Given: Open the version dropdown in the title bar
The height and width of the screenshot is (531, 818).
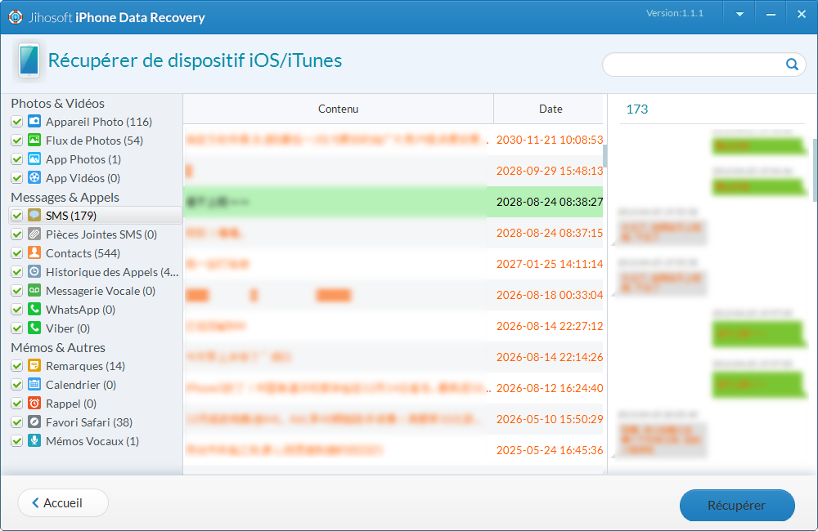Looking at the screenshot, I should click(x=739, y=14).
